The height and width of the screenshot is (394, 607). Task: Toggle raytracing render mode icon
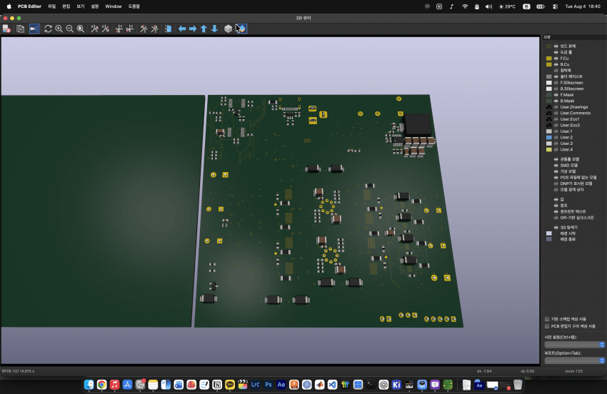pos(34,29)
